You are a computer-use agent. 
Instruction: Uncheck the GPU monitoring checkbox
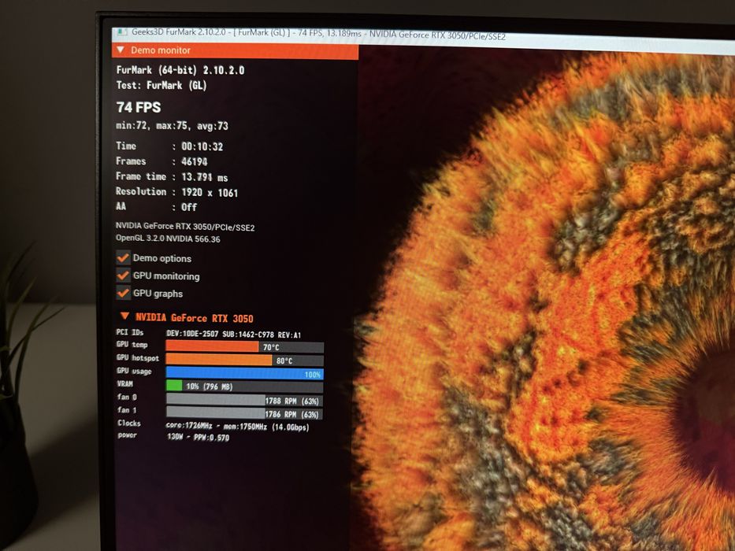tap(123, 275)
